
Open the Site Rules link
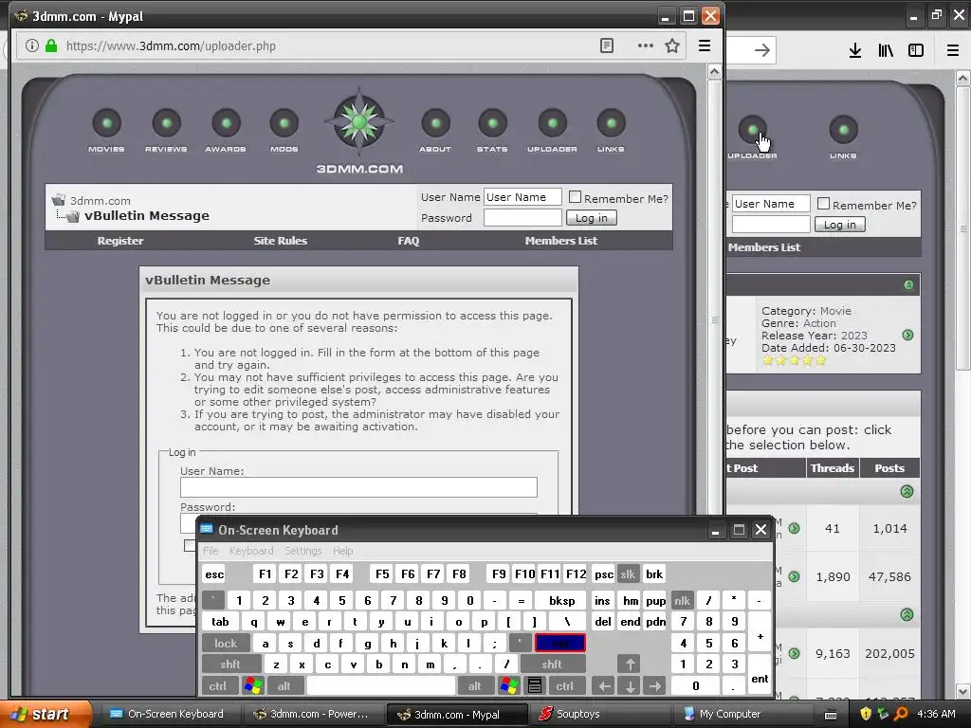[x=280, y=241]
